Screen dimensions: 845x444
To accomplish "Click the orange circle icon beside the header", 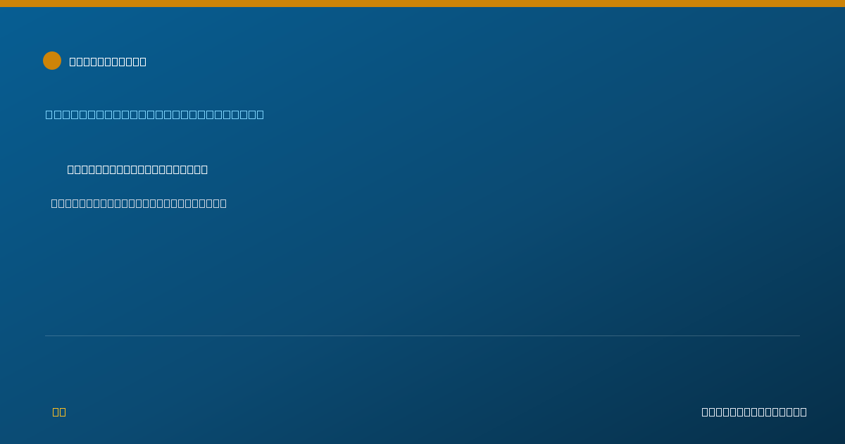I will (52, 61).
